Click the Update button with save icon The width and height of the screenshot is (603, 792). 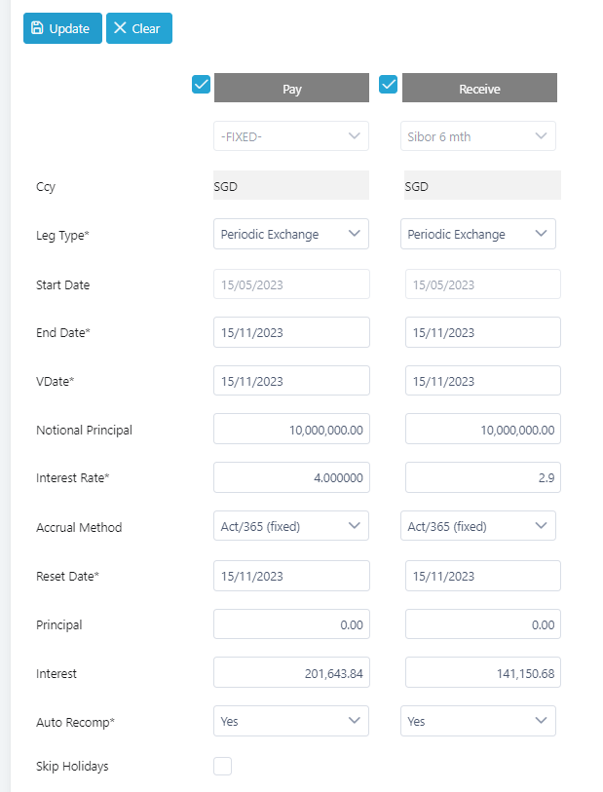(62, 28)
